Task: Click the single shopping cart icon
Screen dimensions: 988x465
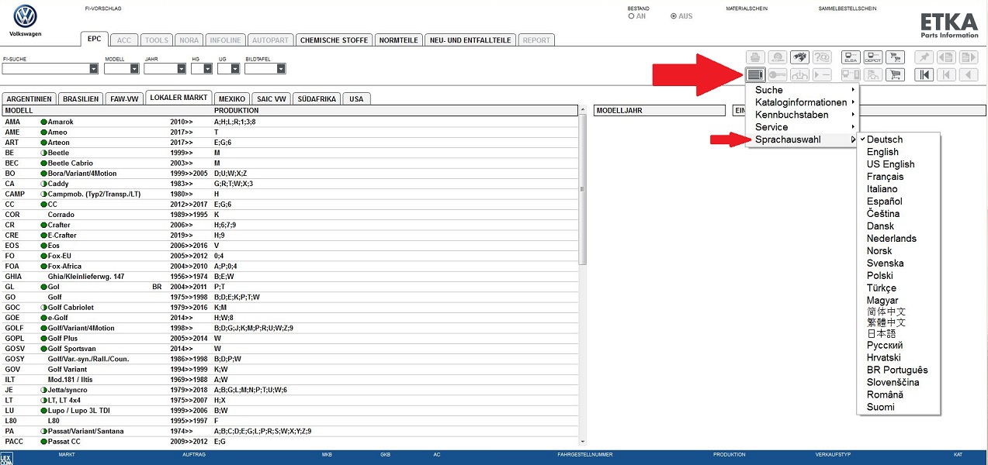Action: [895, 74]
